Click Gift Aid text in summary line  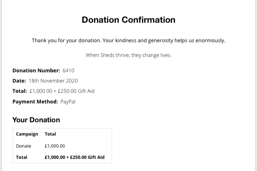click(86, 91)
